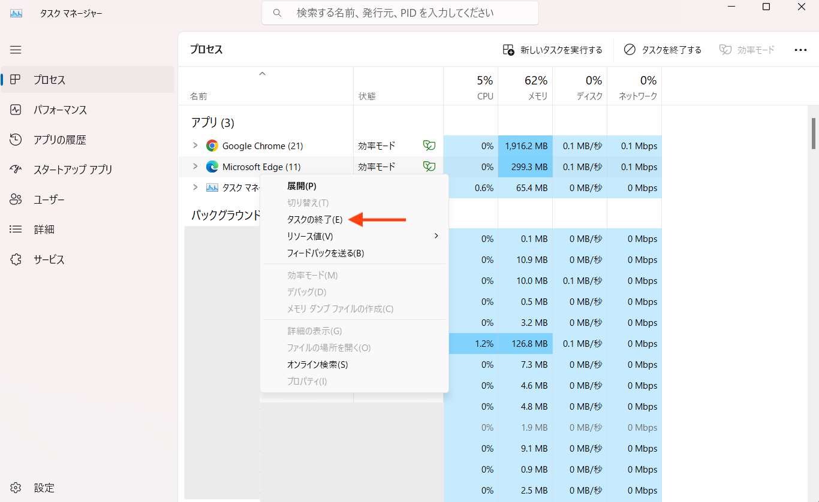819x502 pixels.
Task: Select the Google Chrome (21) row name
Action: tap(263, 146)
